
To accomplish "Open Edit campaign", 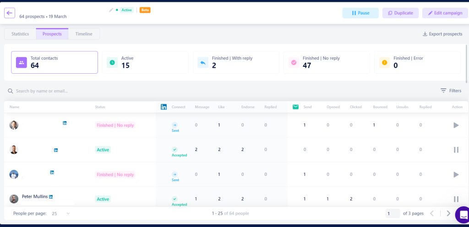I will point(444,13).
